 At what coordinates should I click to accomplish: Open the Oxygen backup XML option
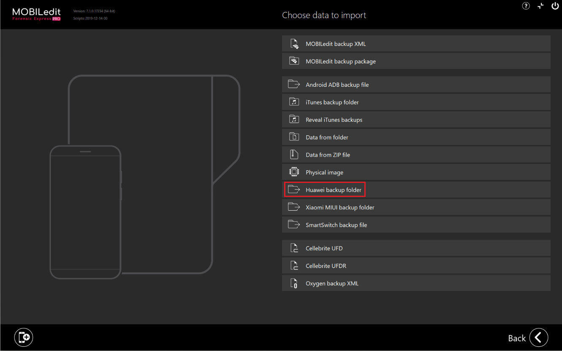tap(416, 284)
